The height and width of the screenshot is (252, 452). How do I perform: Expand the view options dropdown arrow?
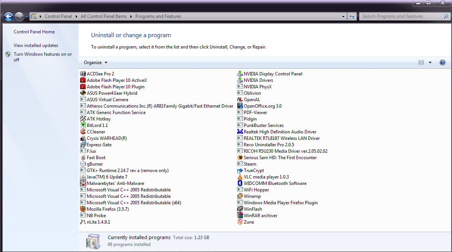(x=430, y=63)
